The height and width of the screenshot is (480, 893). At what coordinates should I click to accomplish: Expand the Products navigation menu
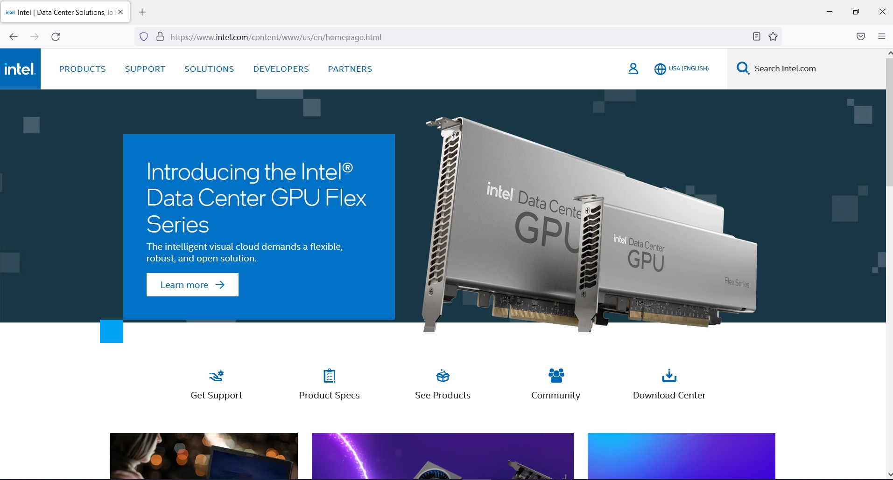83,69
